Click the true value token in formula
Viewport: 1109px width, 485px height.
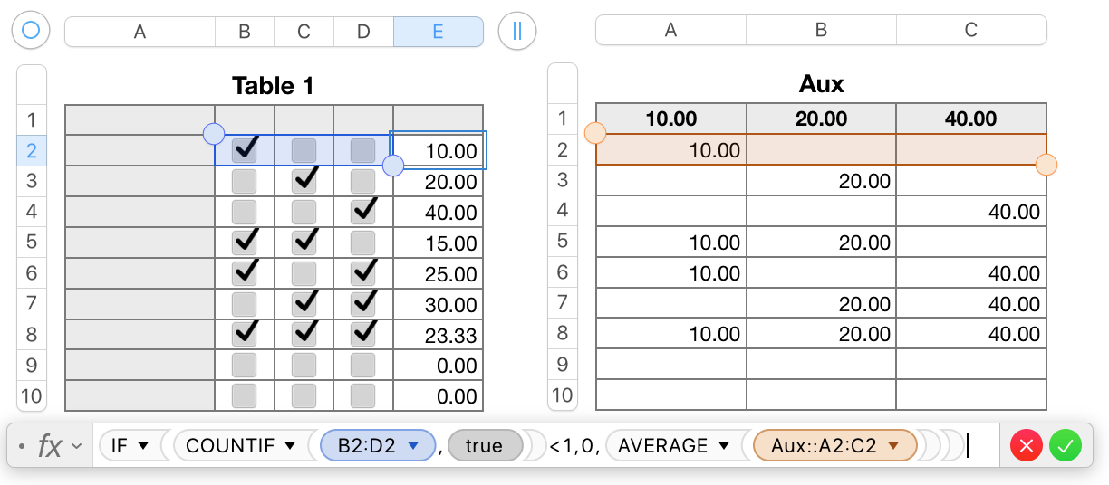[x=485, y=445]
